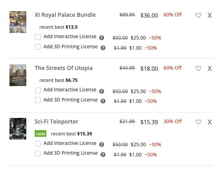This screenshot has width=223, height=169.
Task: Enable Interactive License for XI Royal Palace Bundle
Action: pos(38,37)
